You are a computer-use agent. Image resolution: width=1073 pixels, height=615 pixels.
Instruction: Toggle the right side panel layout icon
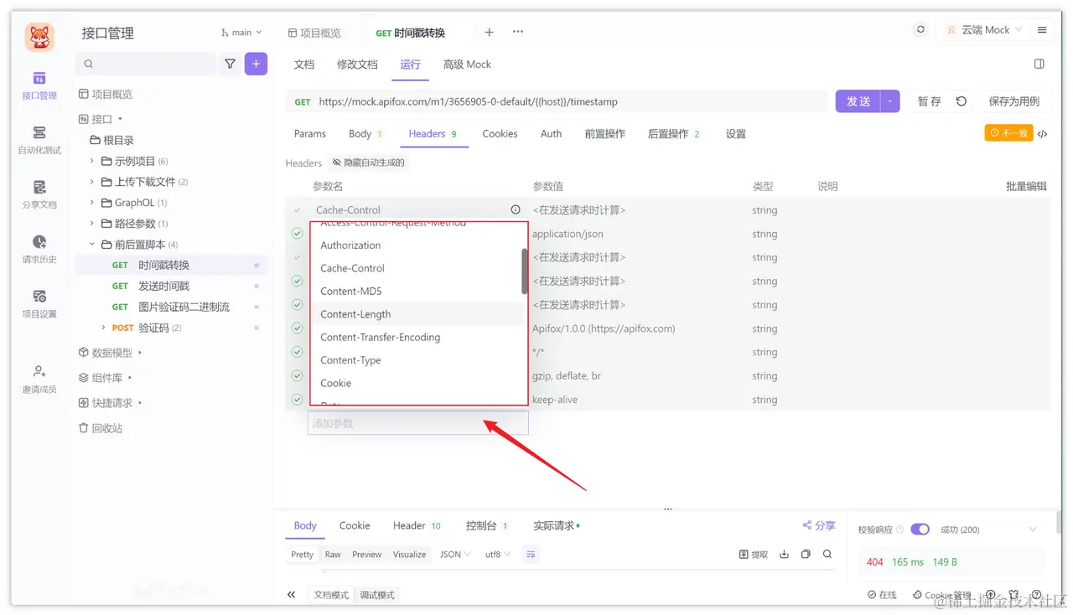[1039, 64]
